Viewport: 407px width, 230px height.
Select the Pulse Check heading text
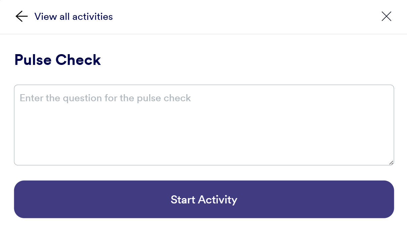click(x=58, y=60)
